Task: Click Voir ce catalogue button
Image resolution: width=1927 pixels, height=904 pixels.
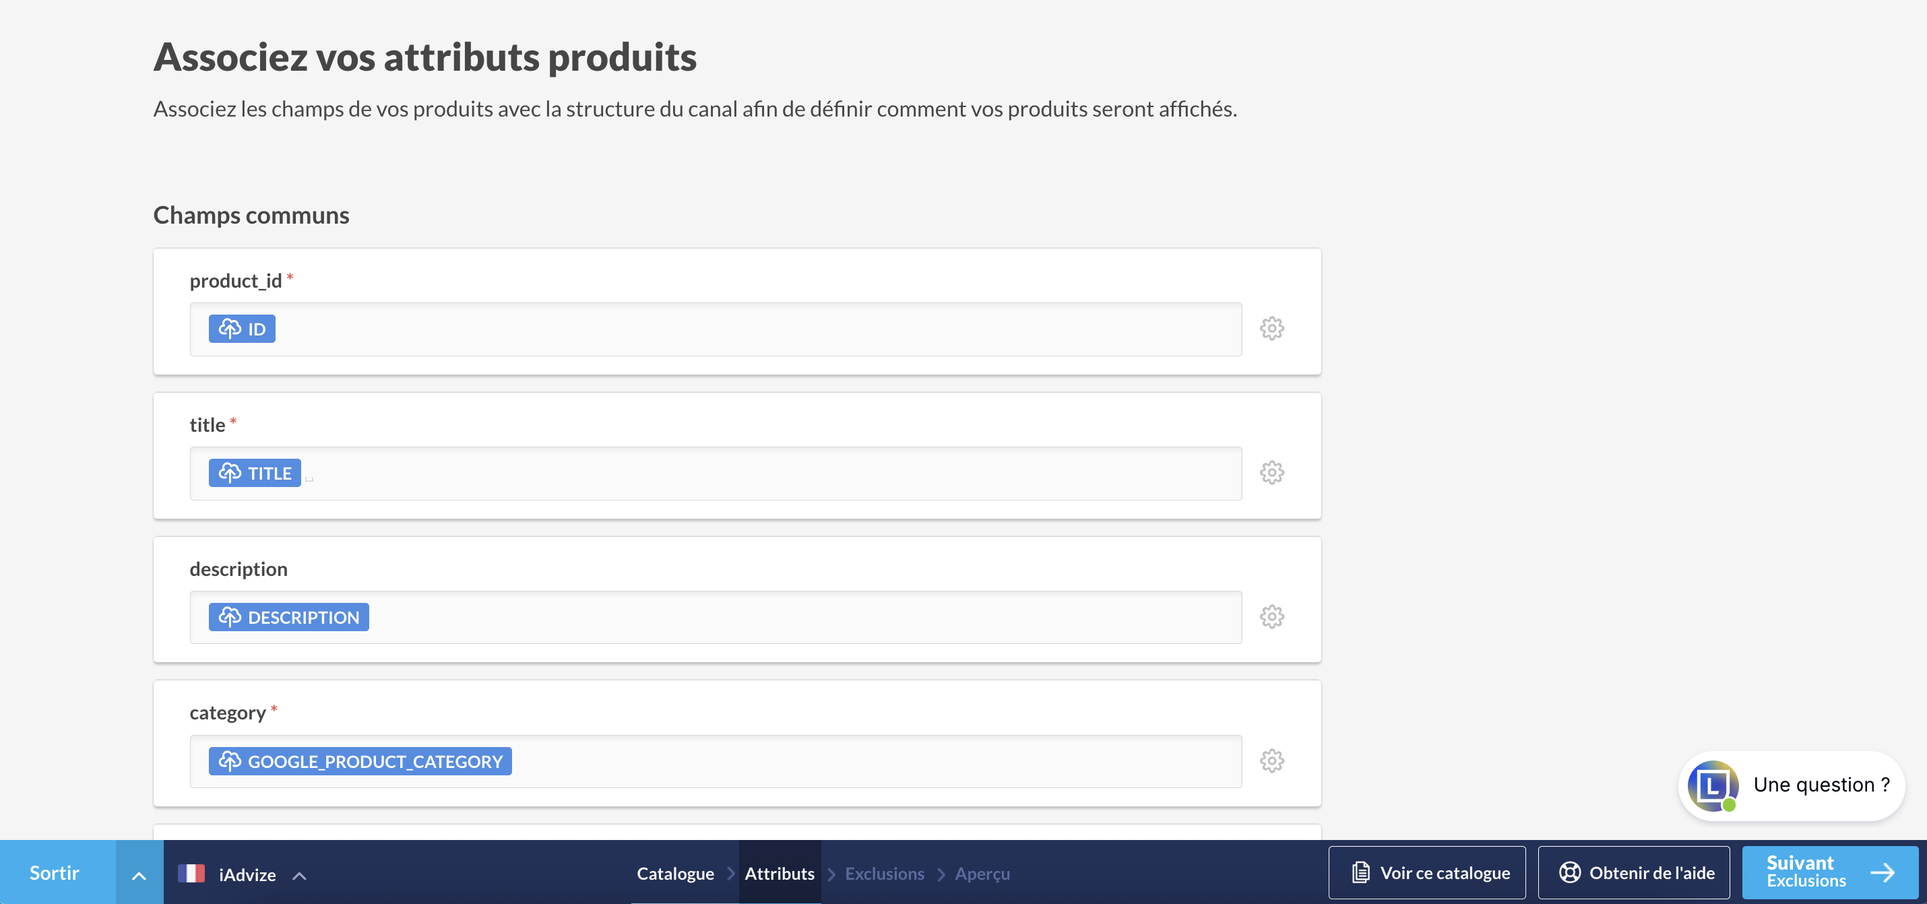Action: [1426, 873]
